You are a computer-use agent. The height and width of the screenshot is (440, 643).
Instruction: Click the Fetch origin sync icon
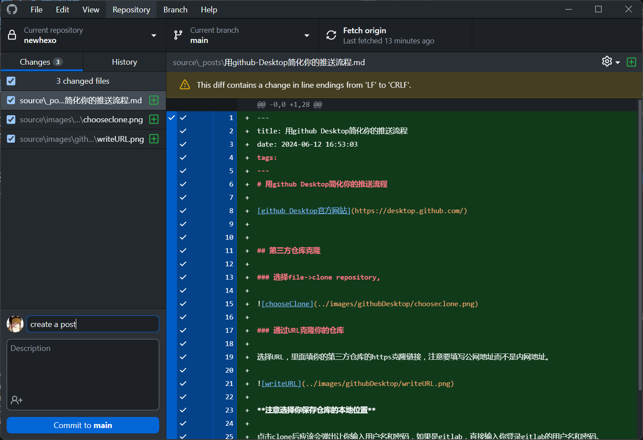pyautogui.click(x=331, y=35)
